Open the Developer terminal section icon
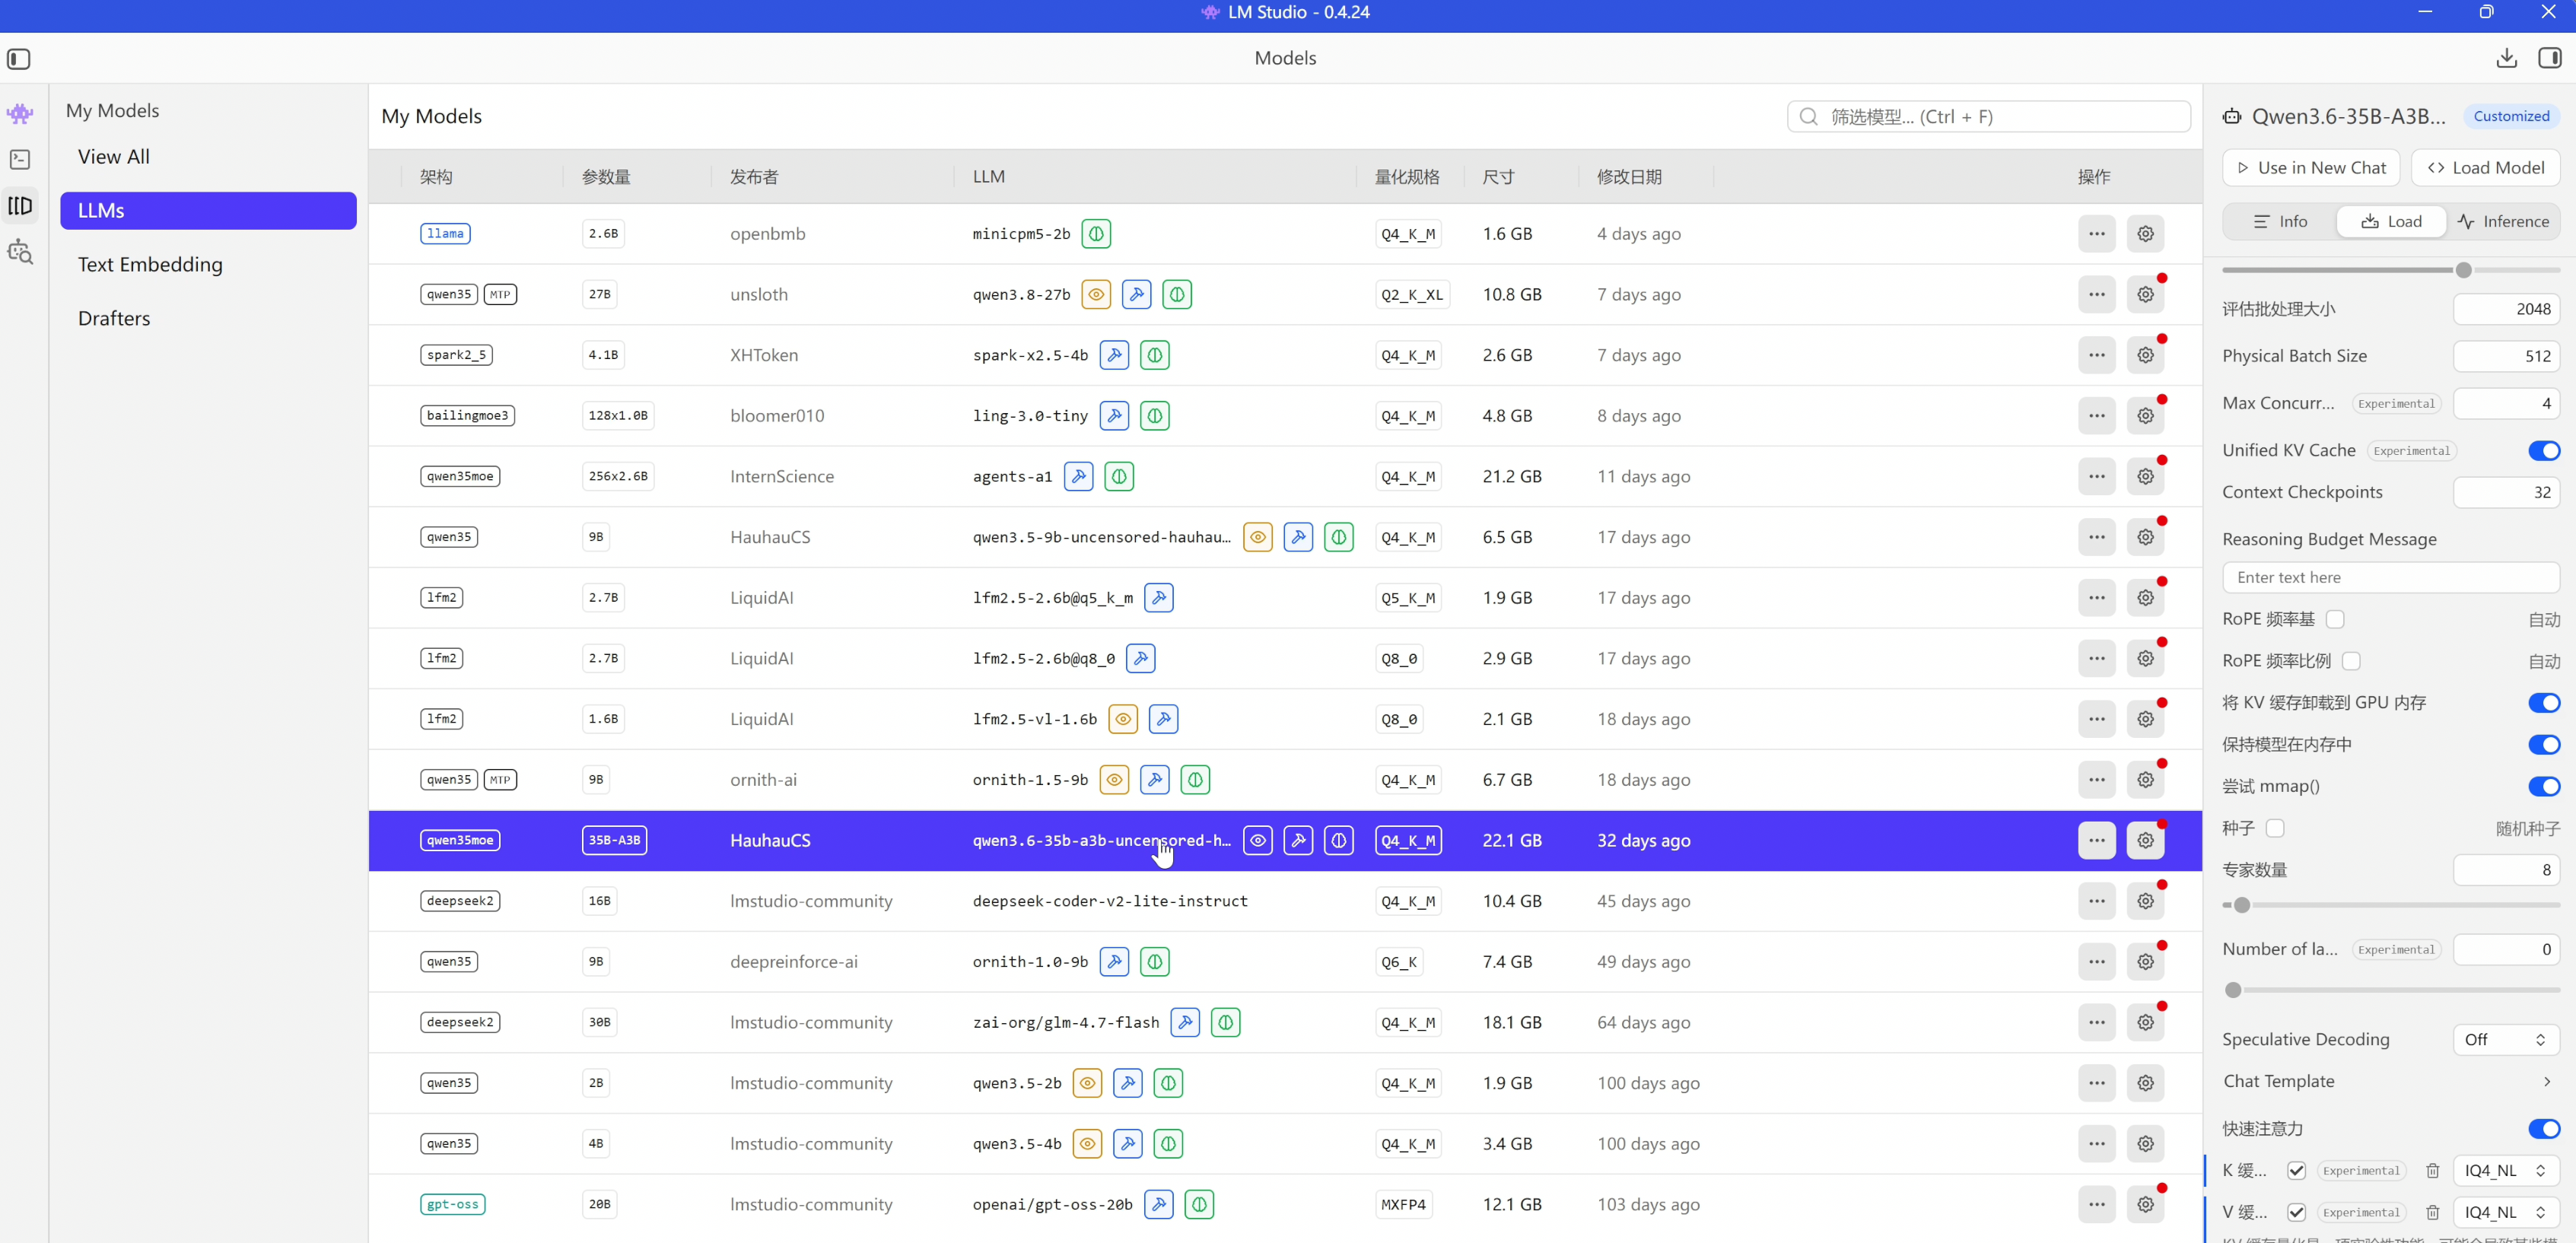This screenshot has height=1243, width=2576. click(20, 159)
